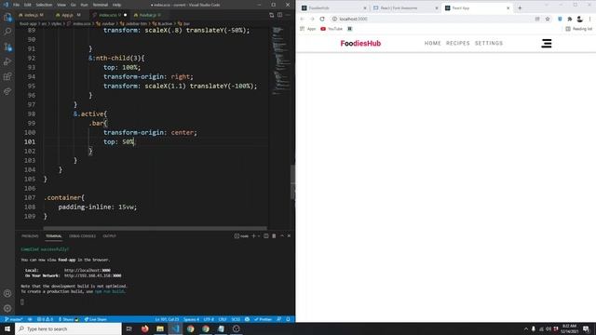The width and height of the screenshot is (596, 335).
Task: Click the master branch in status bar
Action: (13, 319)
